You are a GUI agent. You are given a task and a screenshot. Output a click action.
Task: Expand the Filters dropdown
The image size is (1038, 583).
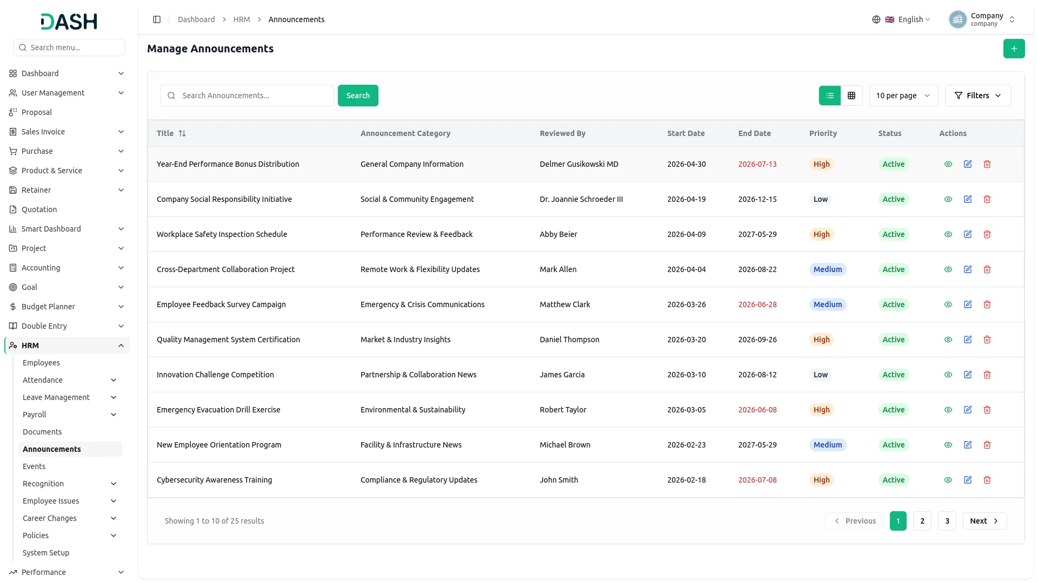[978, 96]
